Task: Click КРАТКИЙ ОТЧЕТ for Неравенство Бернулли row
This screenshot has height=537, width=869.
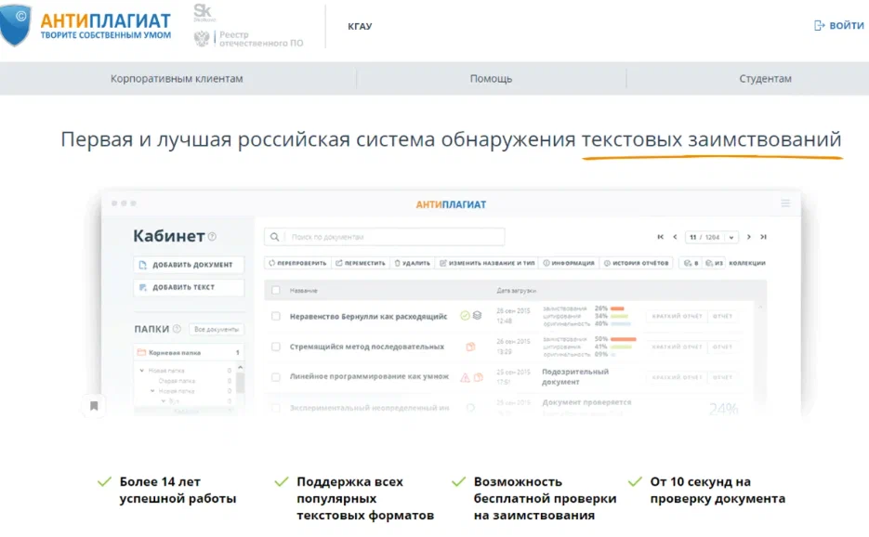Action: coord(677,316)
